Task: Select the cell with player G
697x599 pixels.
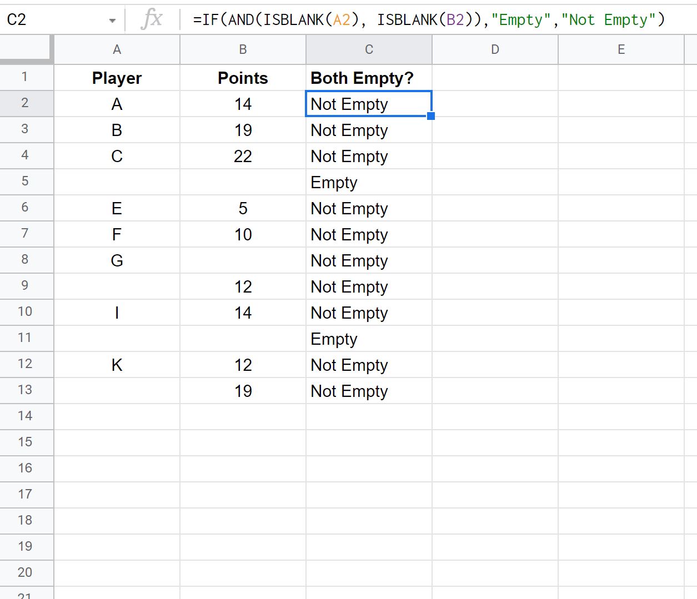Action: click(117, 261)
